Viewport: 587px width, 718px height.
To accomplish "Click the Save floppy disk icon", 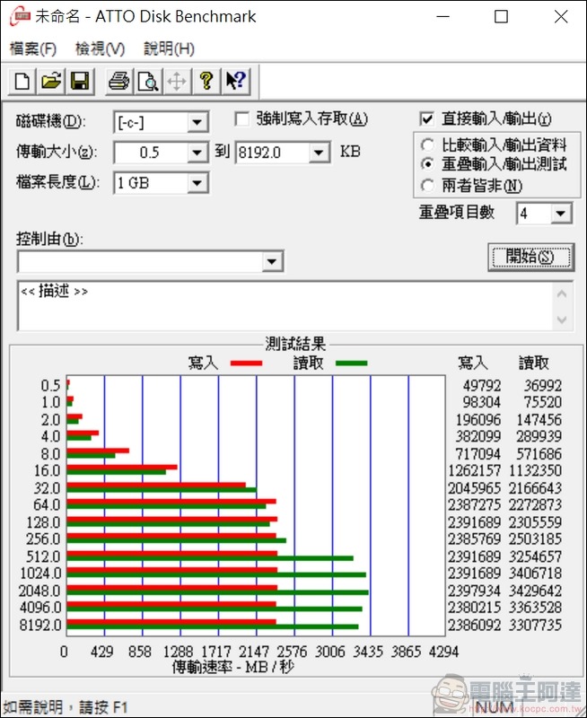I will pos(80,82).
